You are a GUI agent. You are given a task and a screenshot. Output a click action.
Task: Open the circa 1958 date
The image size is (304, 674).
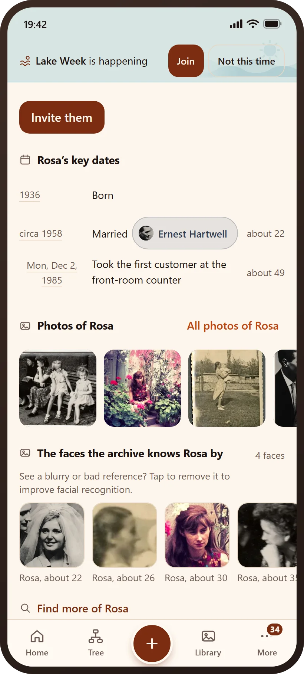point(41,234)
